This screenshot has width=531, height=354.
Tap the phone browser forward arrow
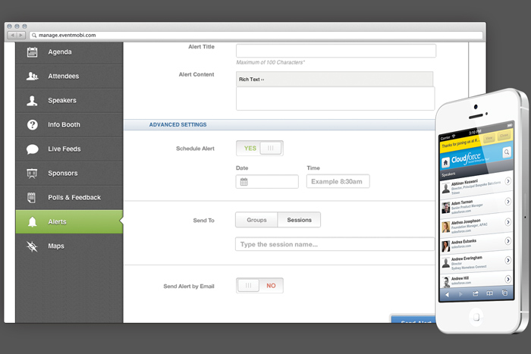pyautogui.click(x=460, y=294)
